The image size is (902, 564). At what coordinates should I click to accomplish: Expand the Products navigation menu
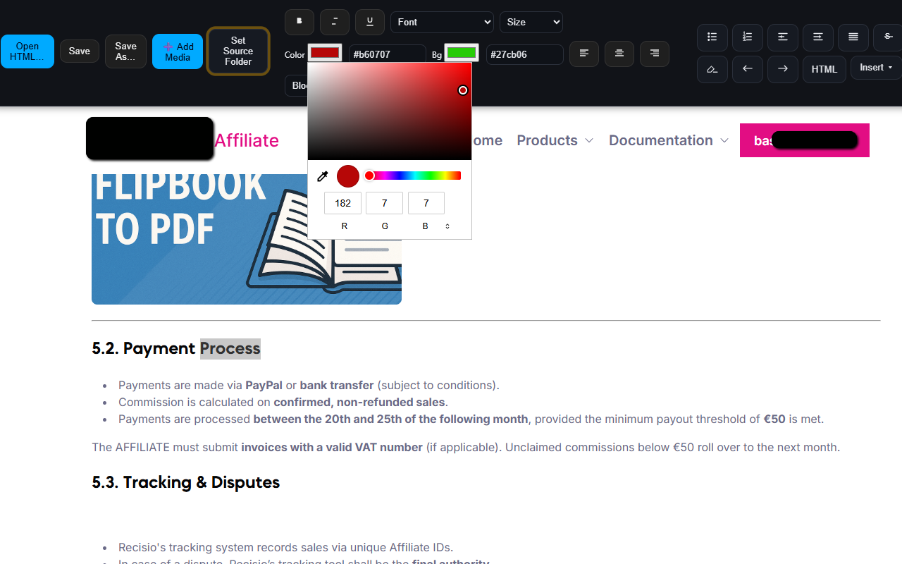tap(555, 140)
